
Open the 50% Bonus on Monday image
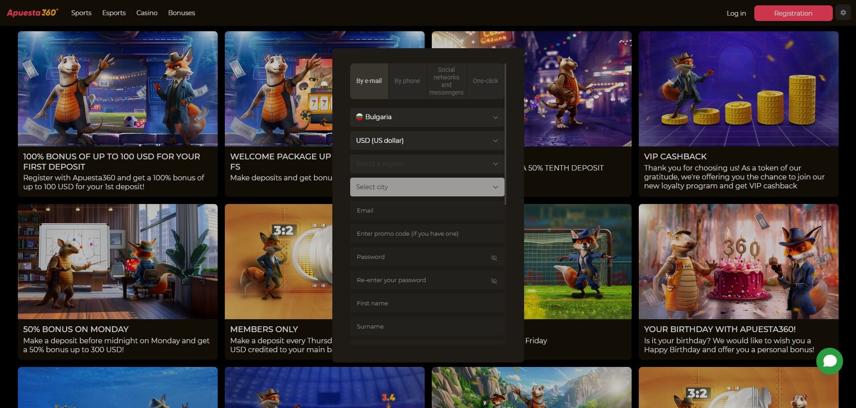click(118, 262)
